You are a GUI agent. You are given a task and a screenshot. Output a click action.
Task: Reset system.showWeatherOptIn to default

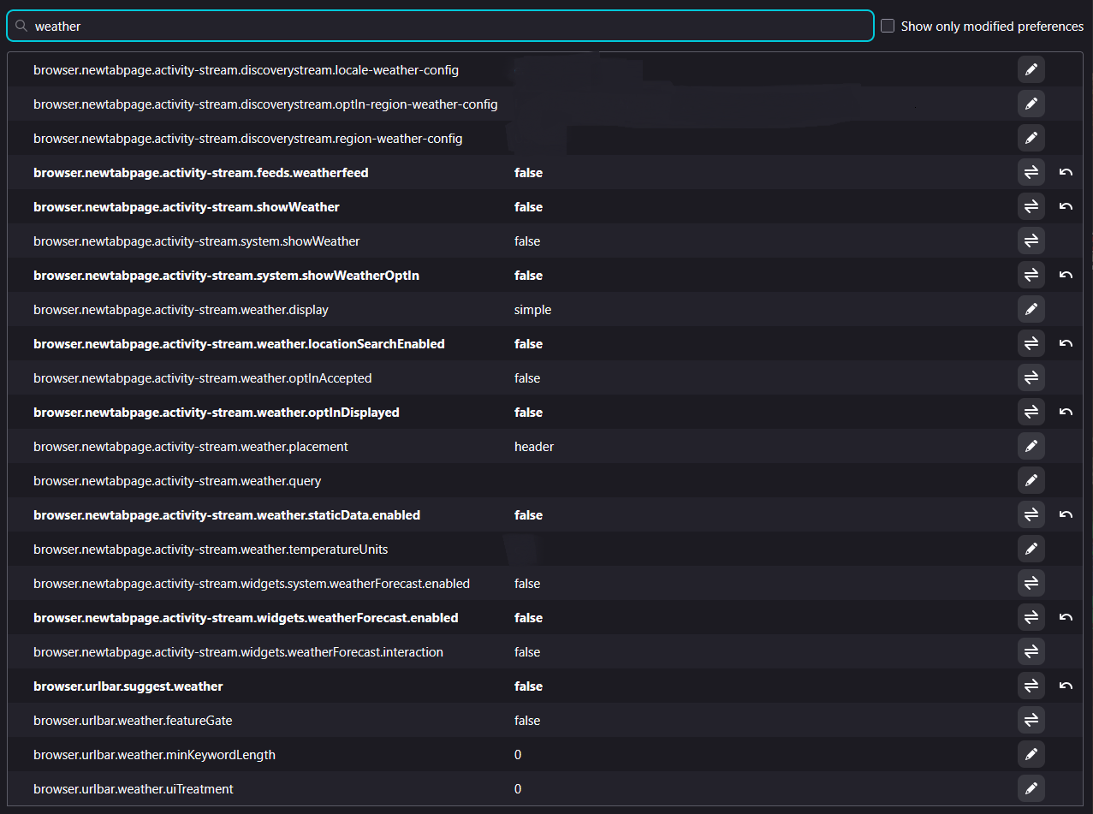(x=1066, y=275)
